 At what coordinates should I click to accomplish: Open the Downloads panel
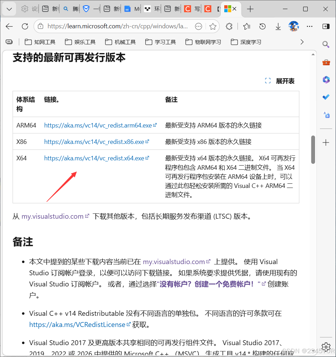(278, 26)
